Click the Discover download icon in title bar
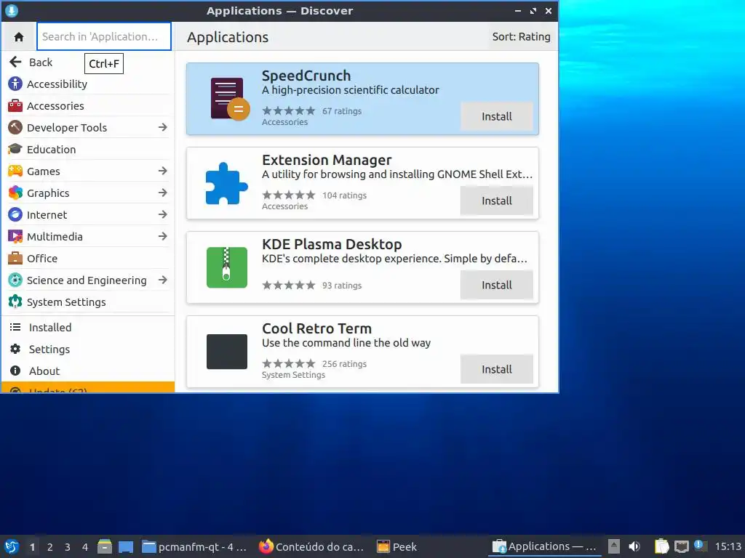 coord(12,10)
